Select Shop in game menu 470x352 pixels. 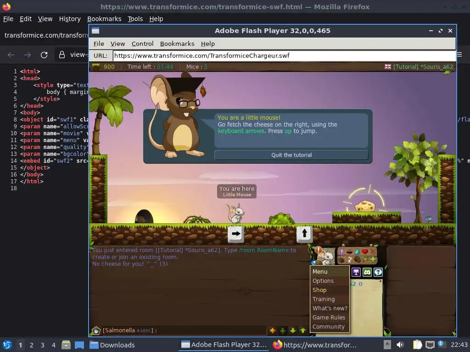330,290
